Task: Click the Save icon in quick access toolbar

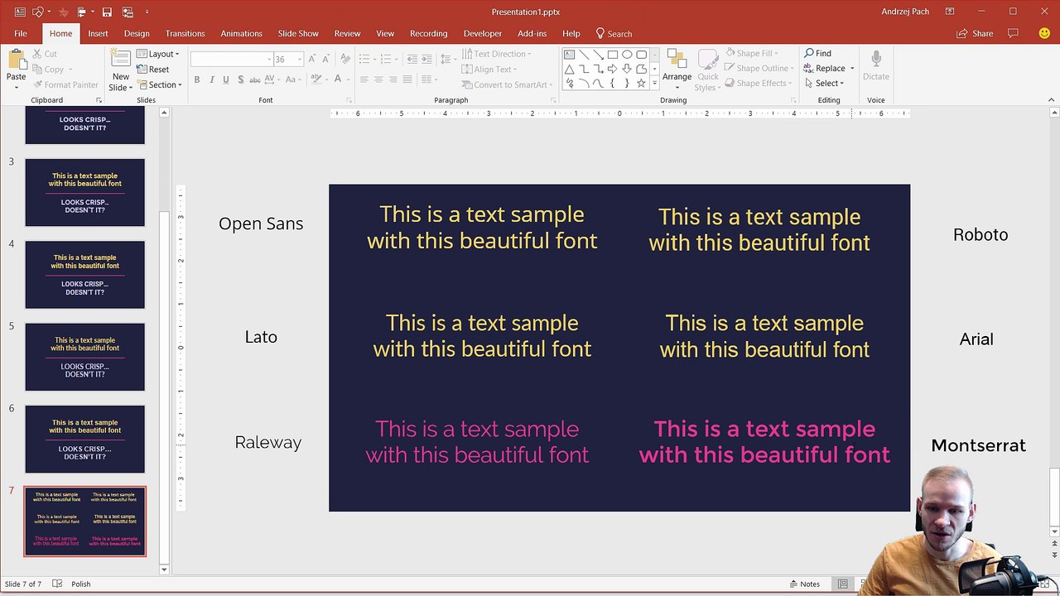Action: coord(107,12)
